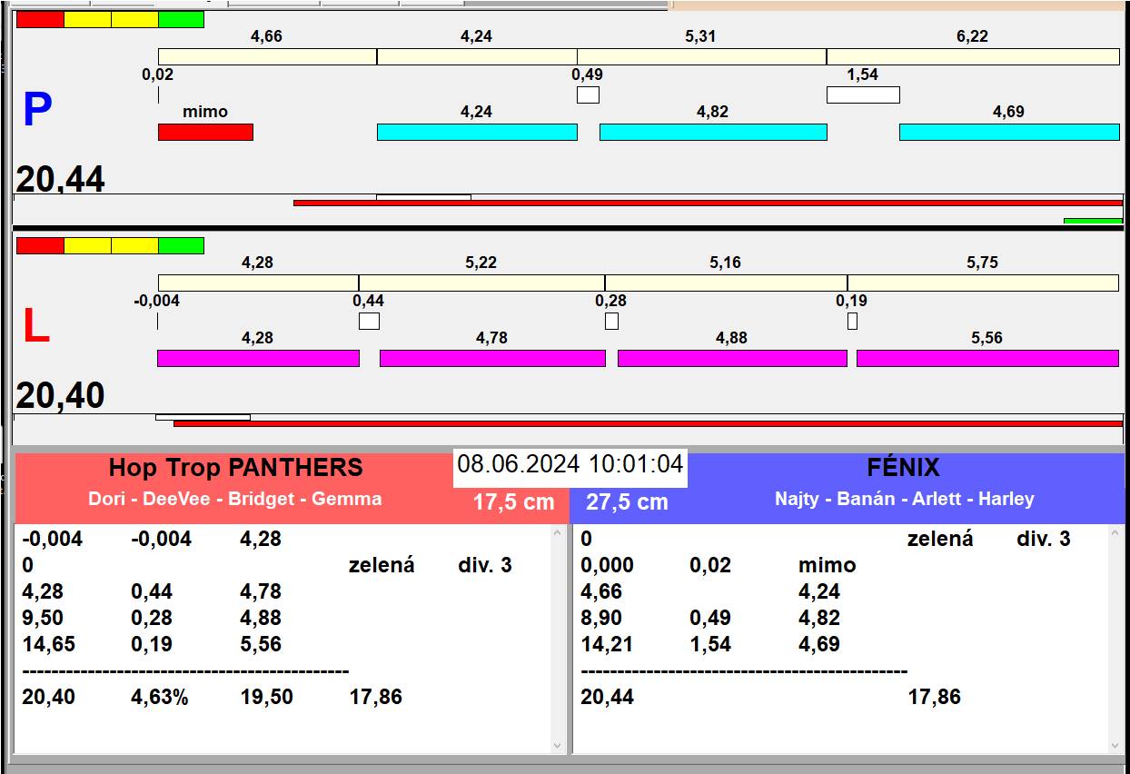Click the 'FÉNIX' team header
The height and width of the screenshot is (774, 1130).
[904, 468]
